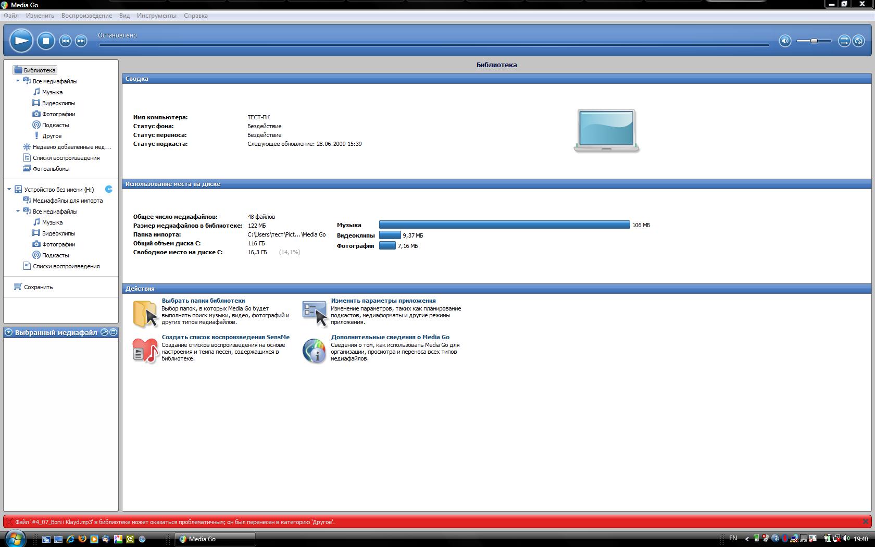Select Библиотека in the sidebar
This screenshot has height=547, width=875.
pyautogui.click(x=35, y=70)
